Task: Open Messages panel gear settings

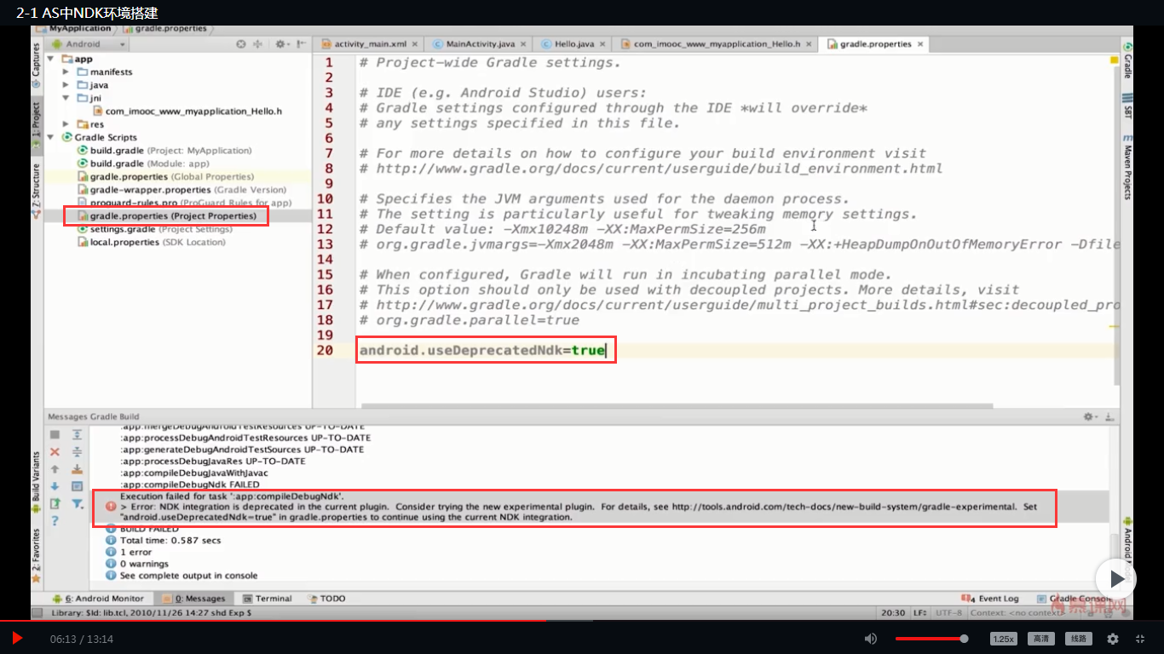Action: point(1089,416)
